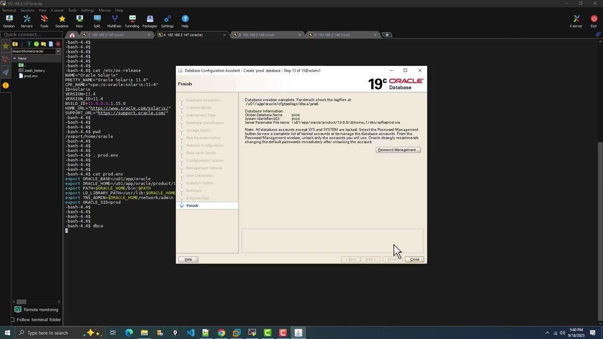Open the Session toolbar icon

9,21
